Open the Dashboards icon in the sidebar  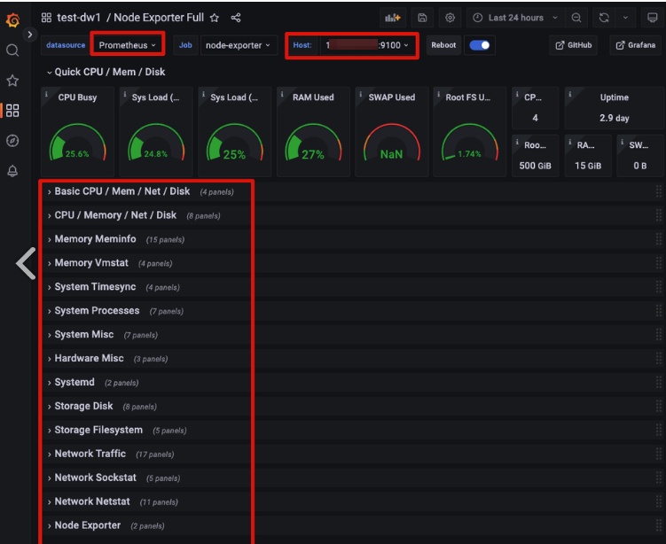tap(12, 111)
